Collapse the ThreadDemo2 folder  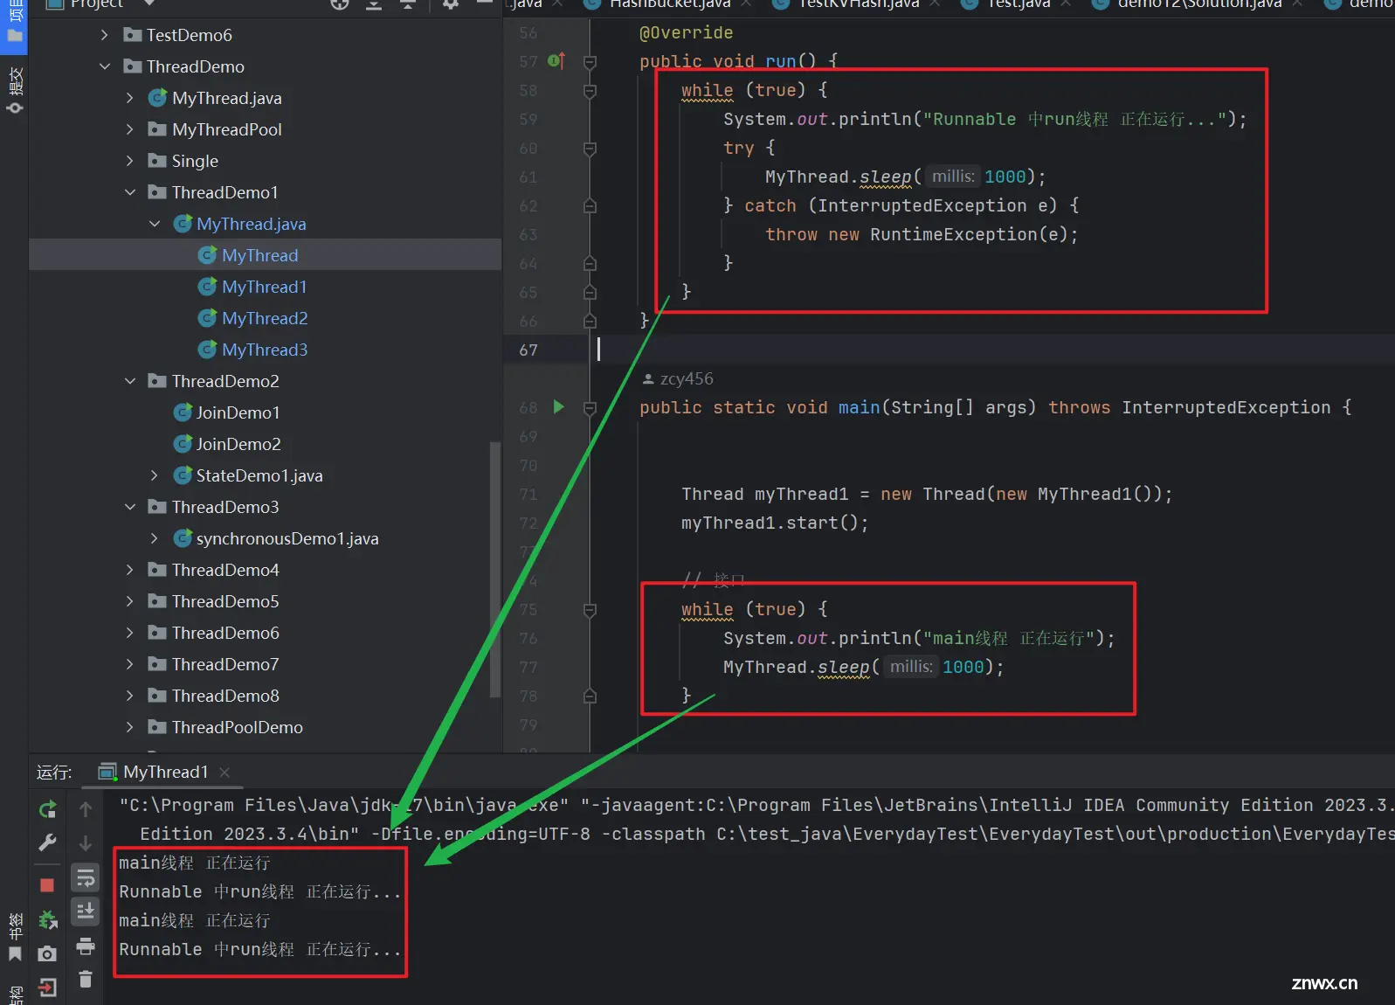(130, 381)
